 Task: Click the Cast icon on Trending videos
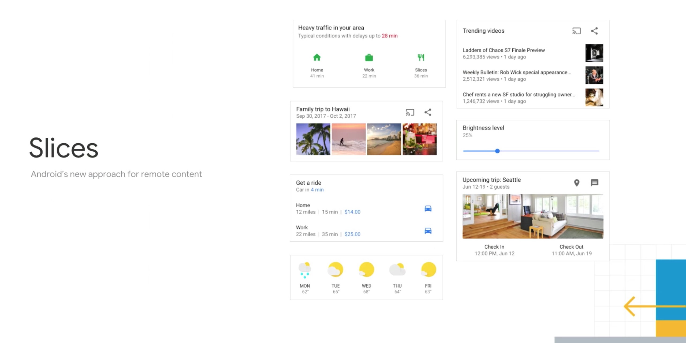(x=576, y=31)
